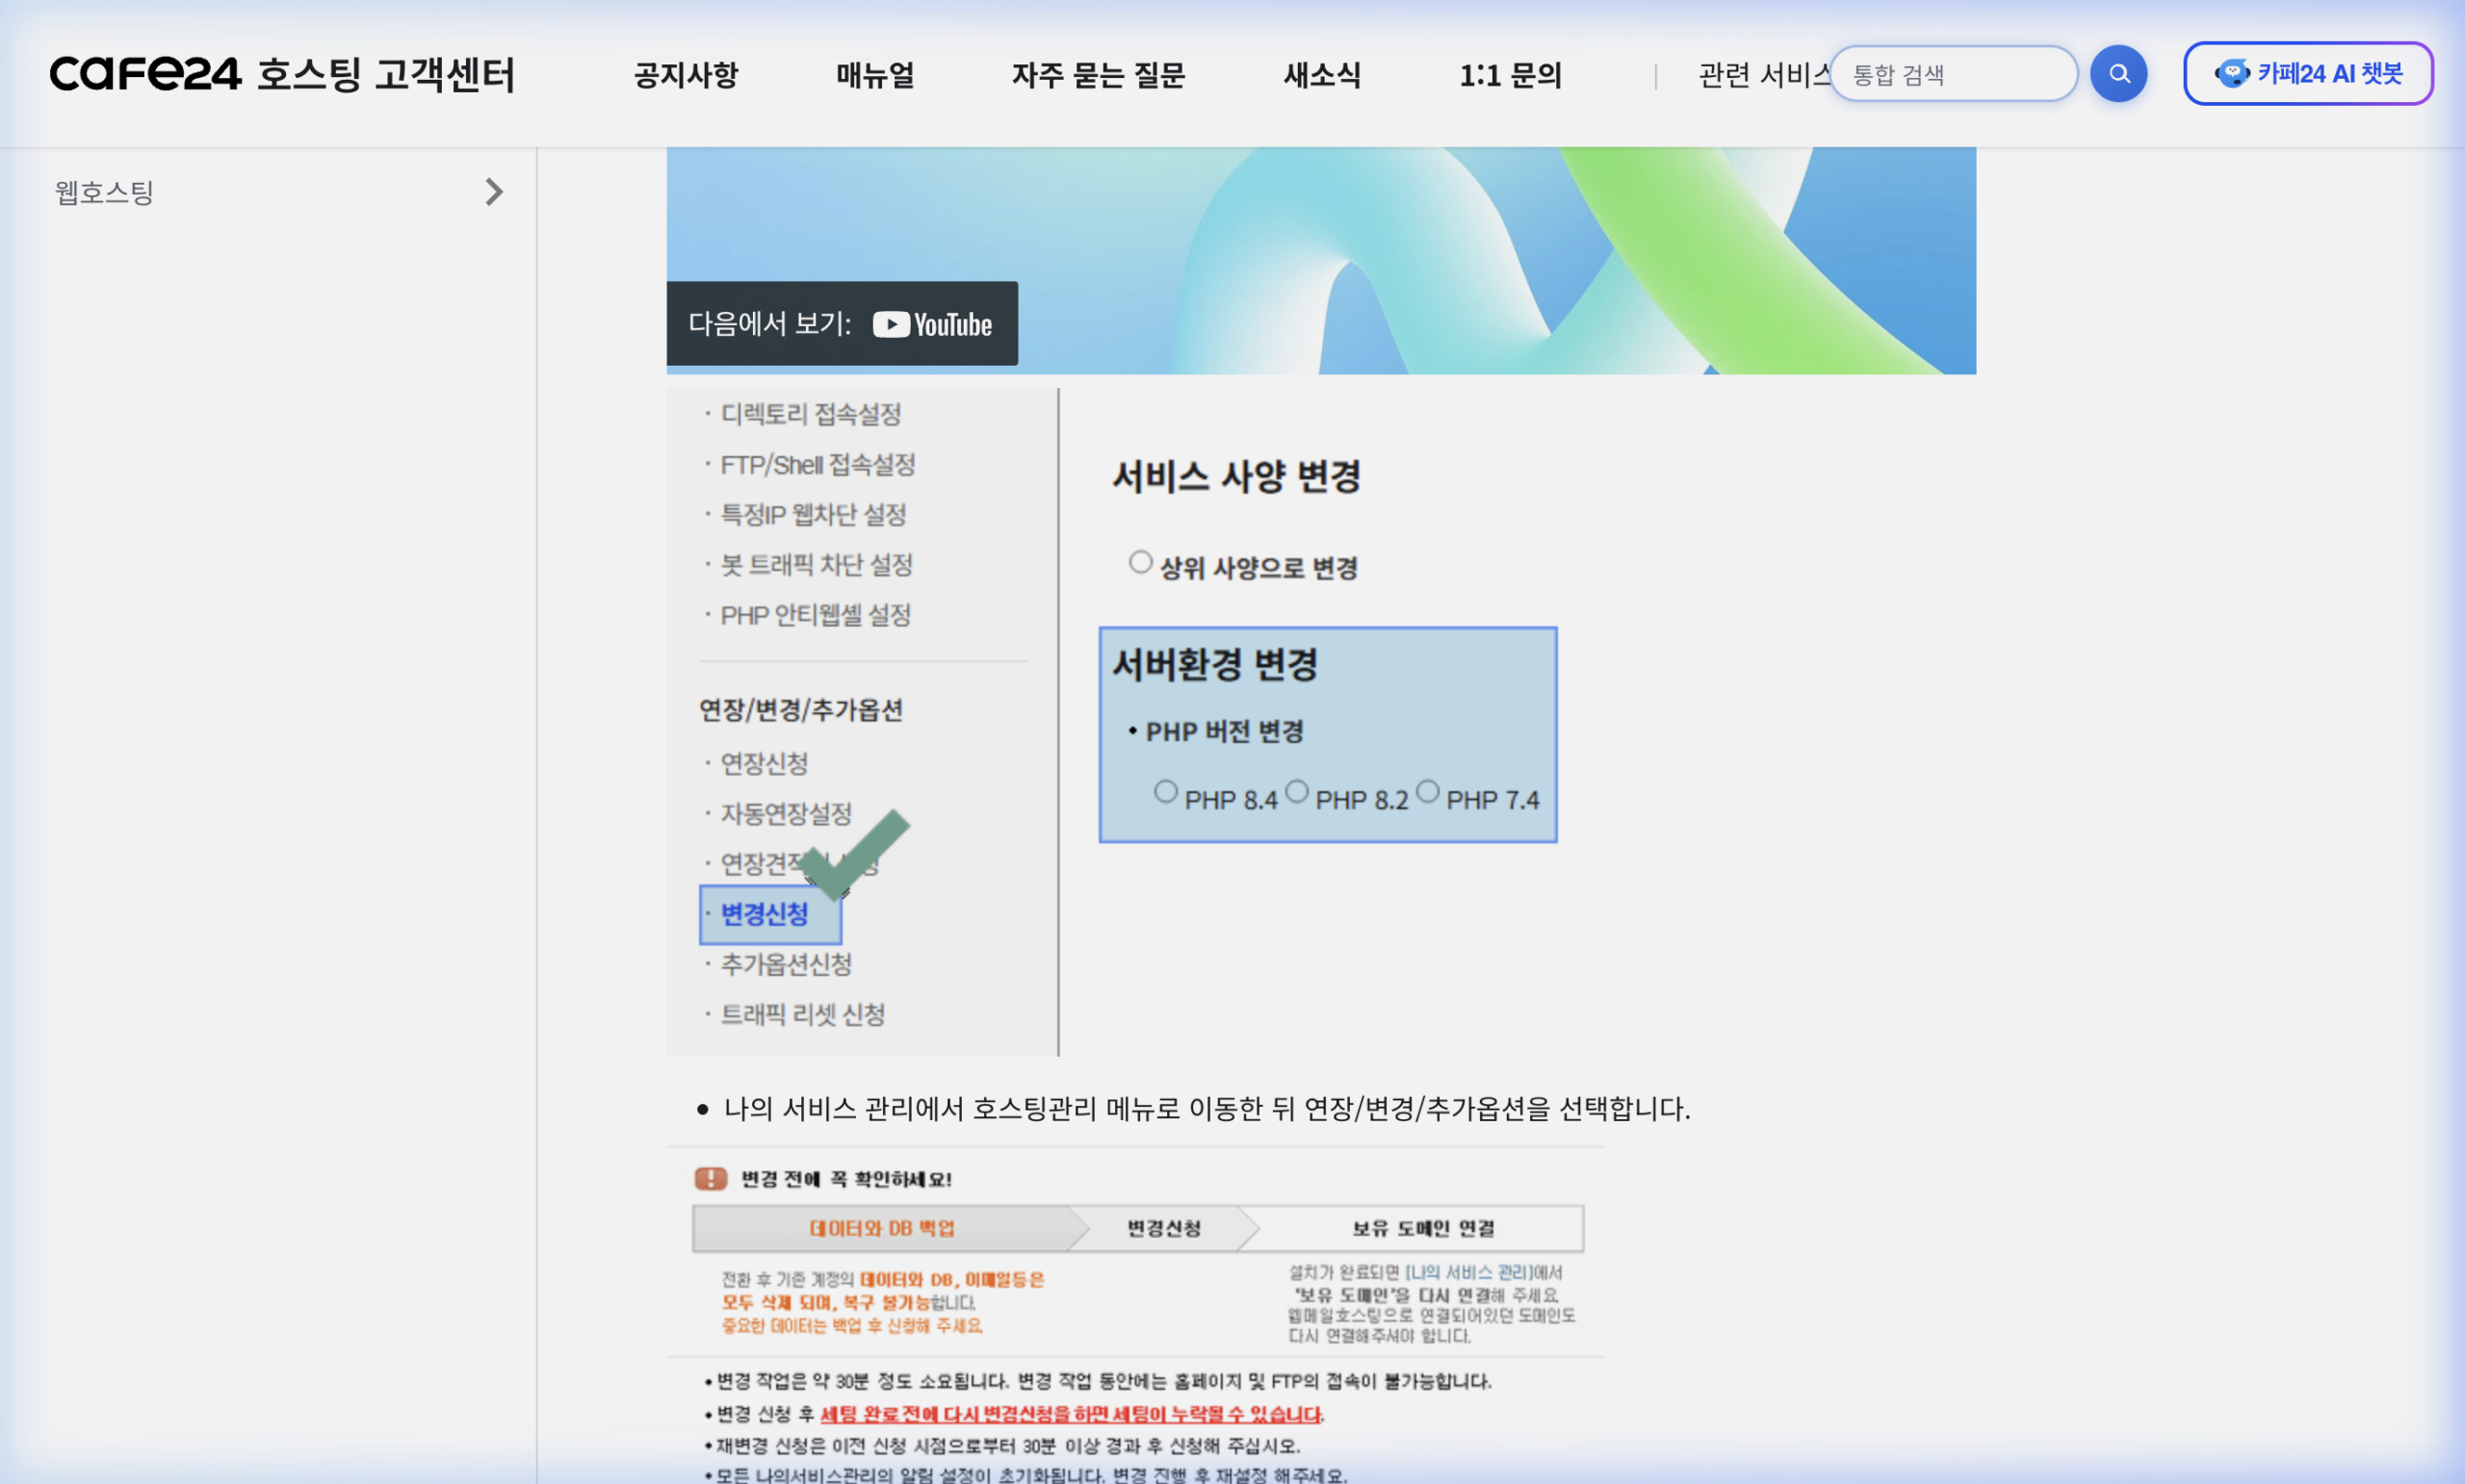
Task: Click the cafe24 호스팅 고객센터 logo
Action: tap(283, 75)
